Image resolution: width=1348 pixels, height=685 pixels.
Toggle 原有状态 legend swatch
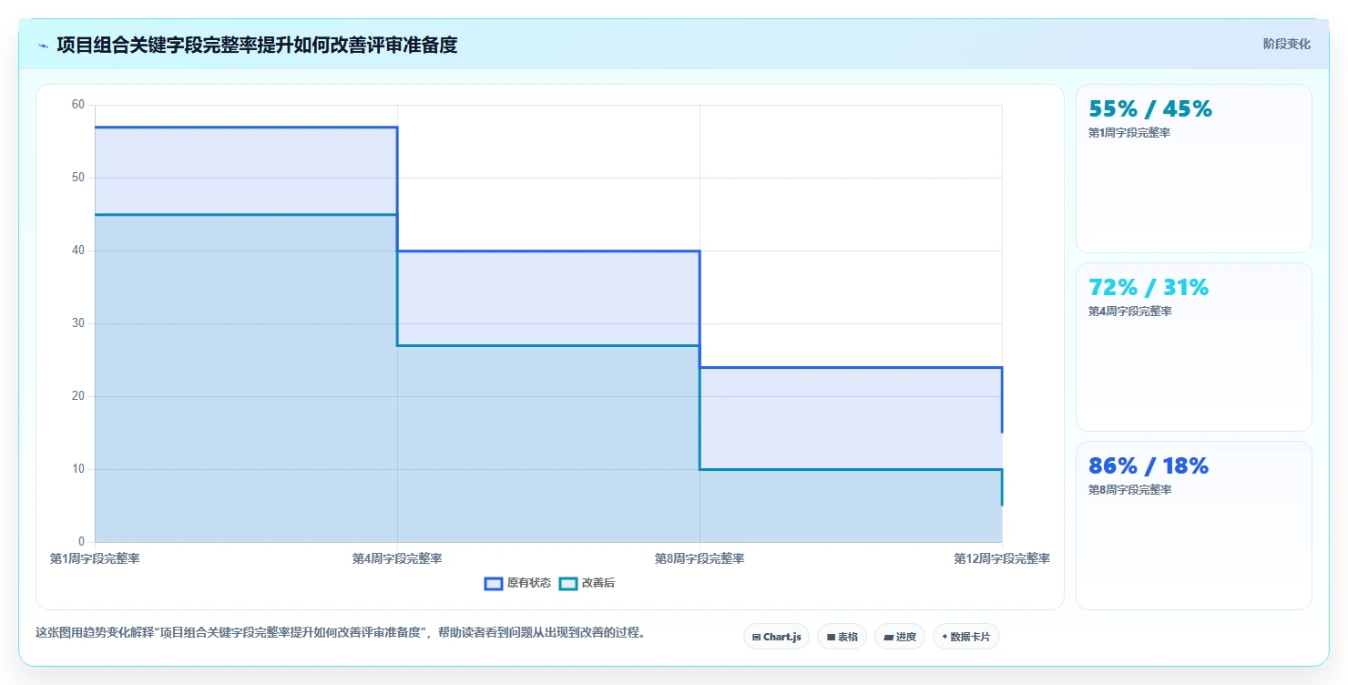point(494,583)
